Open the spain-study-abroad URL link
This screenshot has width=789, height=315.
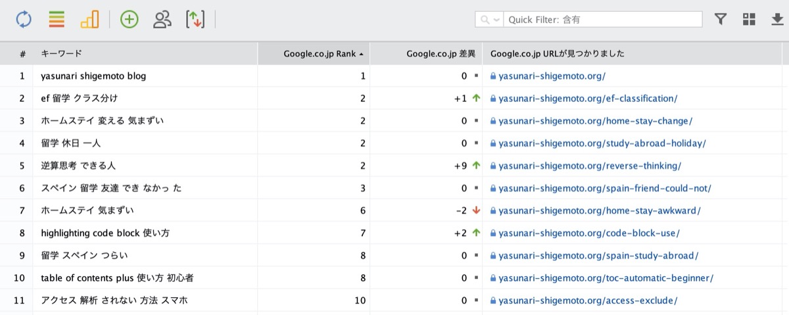(598, 255)
